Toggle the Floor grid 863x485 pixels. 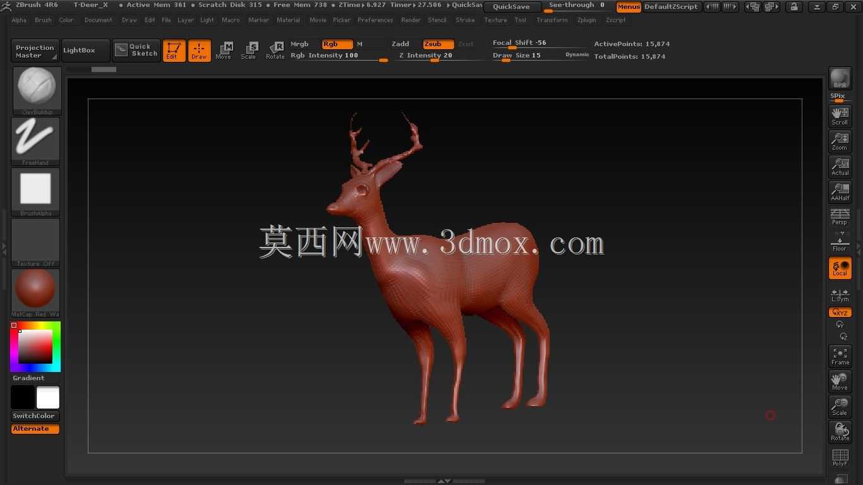point(840,242)
